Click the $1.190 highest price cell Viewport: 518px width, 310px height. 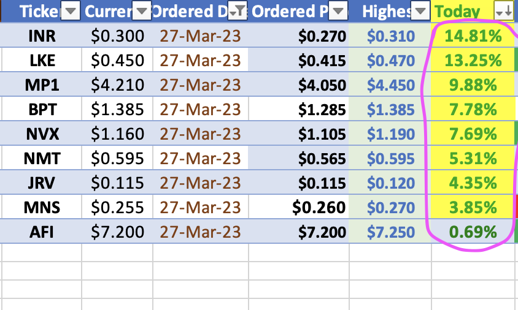pos(390,134)
